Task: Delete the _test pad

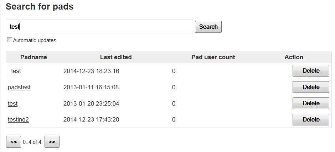Action: point(311,71)
